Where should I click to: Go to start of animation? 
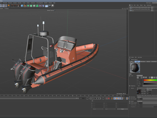(x=87, y=98)
